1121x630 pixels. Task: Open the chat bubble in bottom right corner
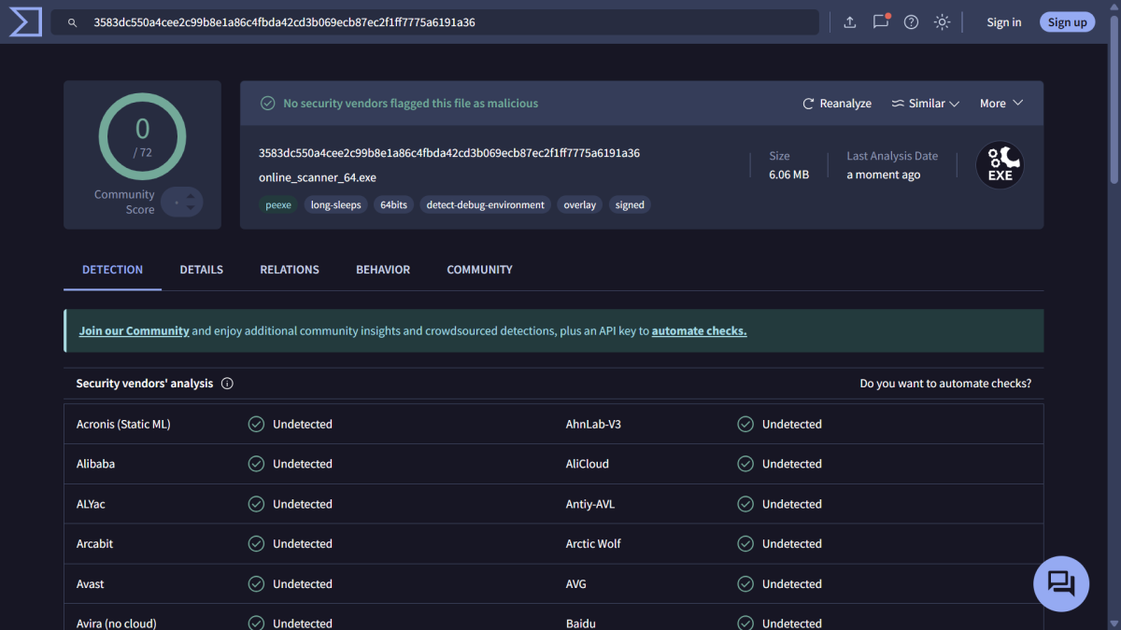tap(1061, 583)
